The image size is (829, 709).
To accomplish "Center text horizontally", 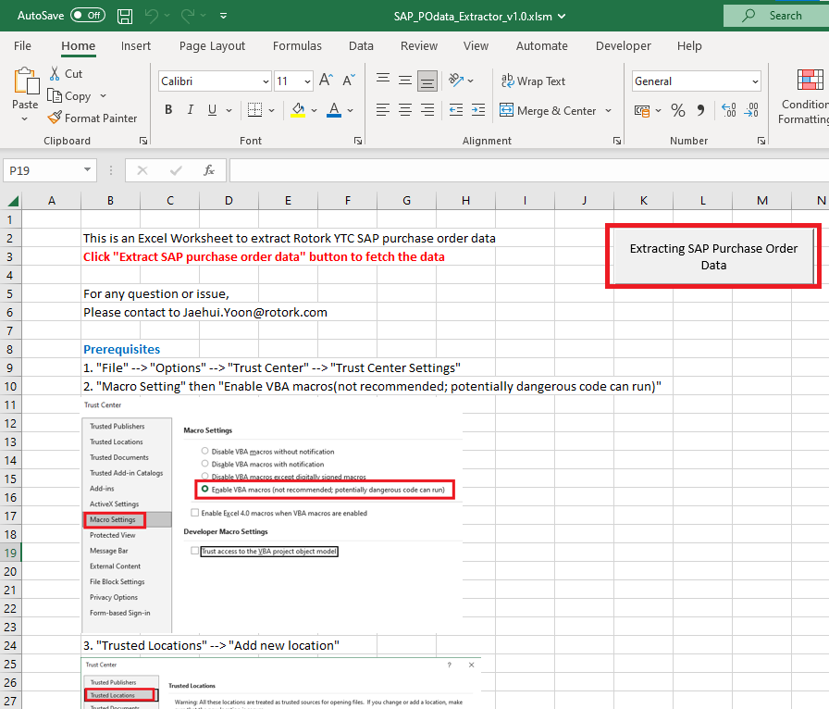I will pyautogui.click(x=405, y=110).
